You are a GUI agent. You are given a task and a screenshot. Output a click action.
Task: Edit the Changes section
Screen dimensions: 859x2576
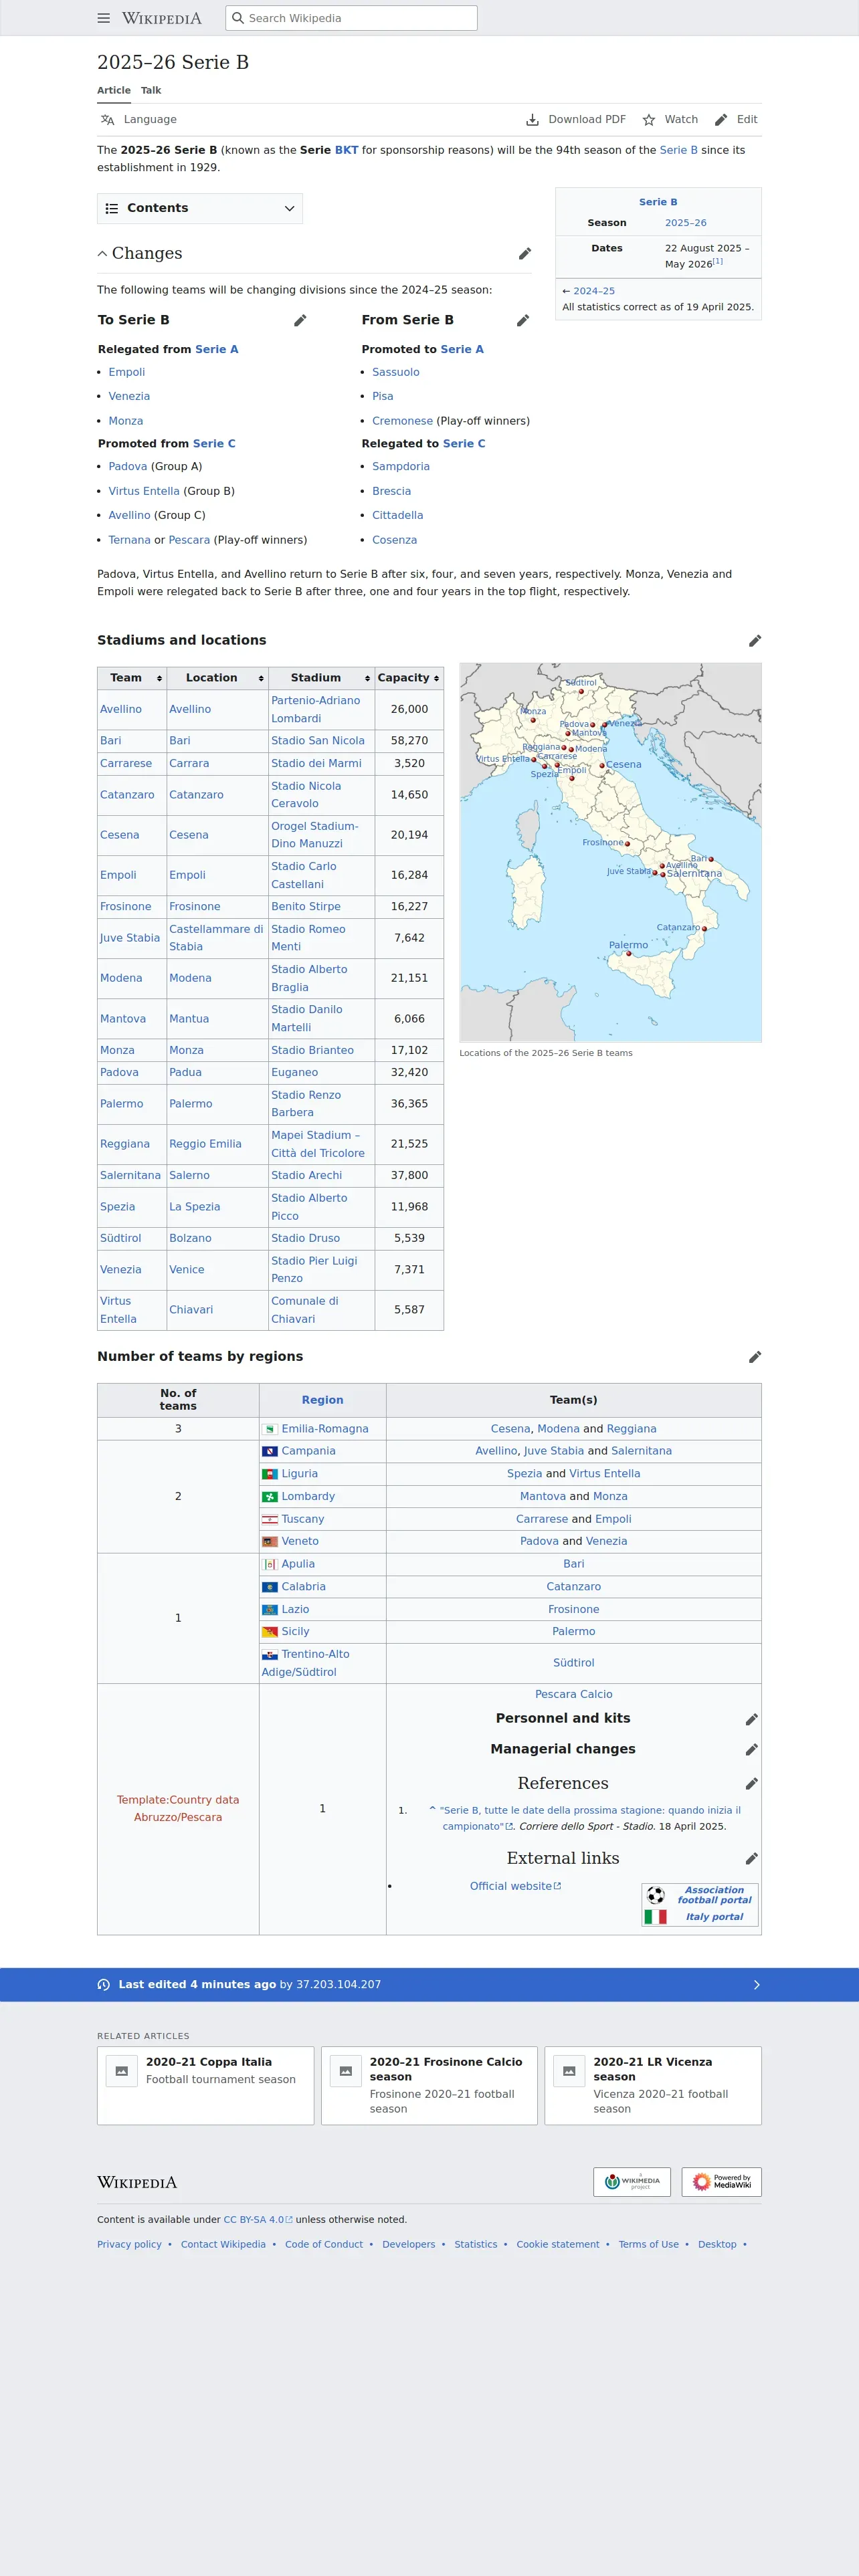525,254
